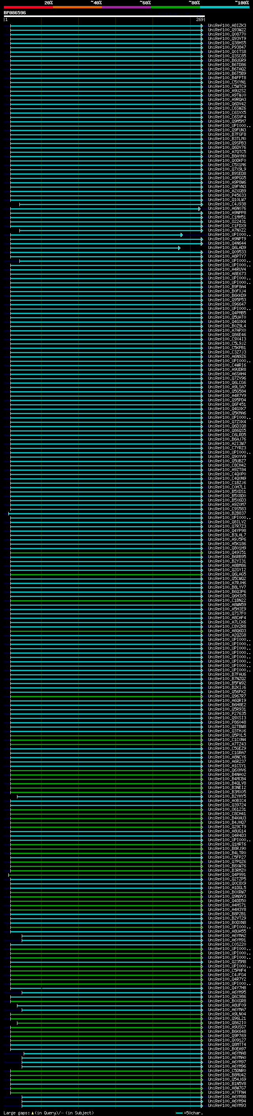Select the UniRef100_Q6DV42 label

click(227, 104)
